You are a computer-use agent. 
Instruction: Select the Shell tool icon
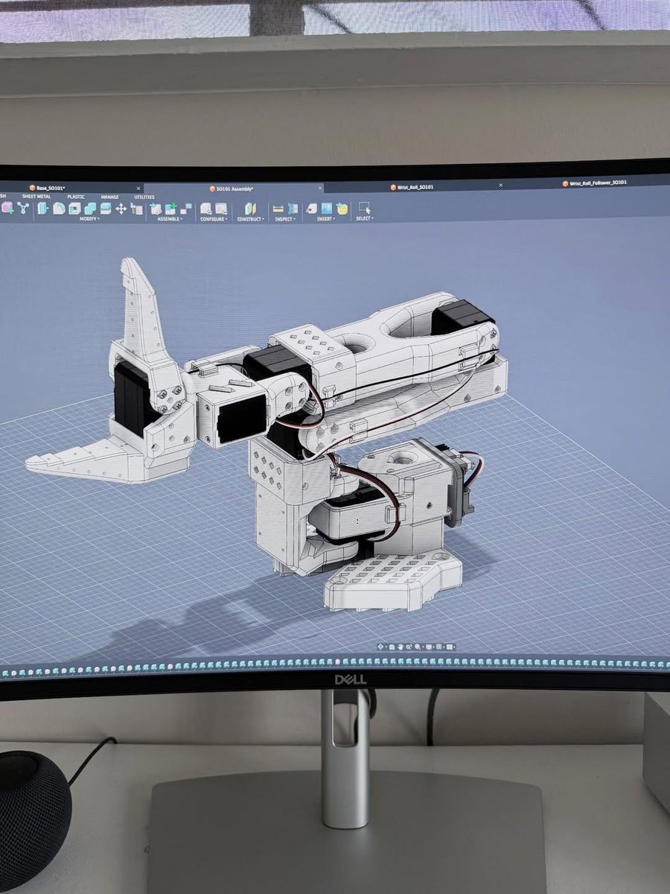(x=74, y=209)
